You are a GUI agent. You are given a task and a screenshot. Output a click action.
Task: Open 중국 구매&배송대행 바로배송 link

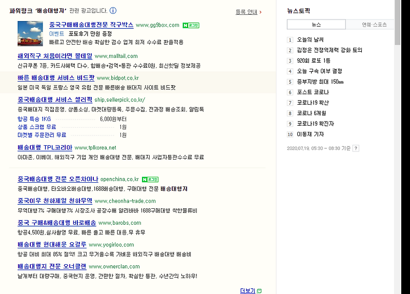click(57, 223)
